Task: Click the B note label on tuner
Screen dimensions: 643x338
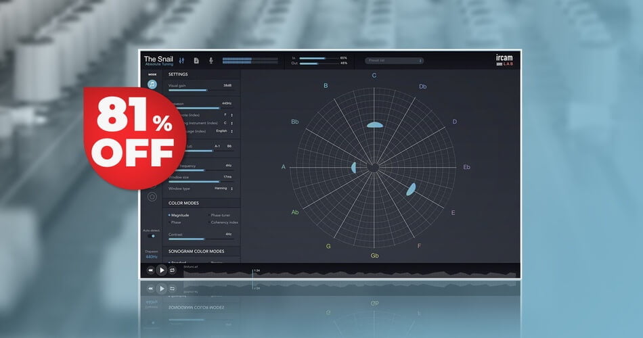Action: (326, 86)
